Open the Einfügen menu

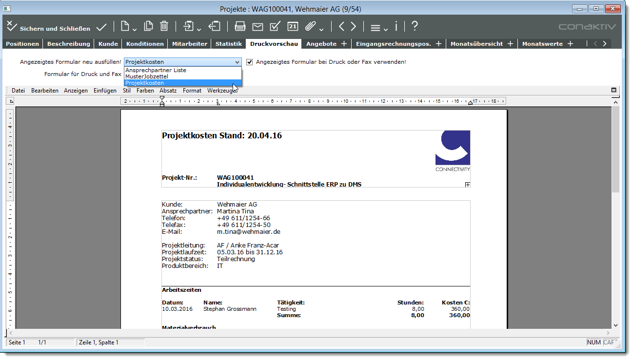pyautogui.click(x=105, y=91)
